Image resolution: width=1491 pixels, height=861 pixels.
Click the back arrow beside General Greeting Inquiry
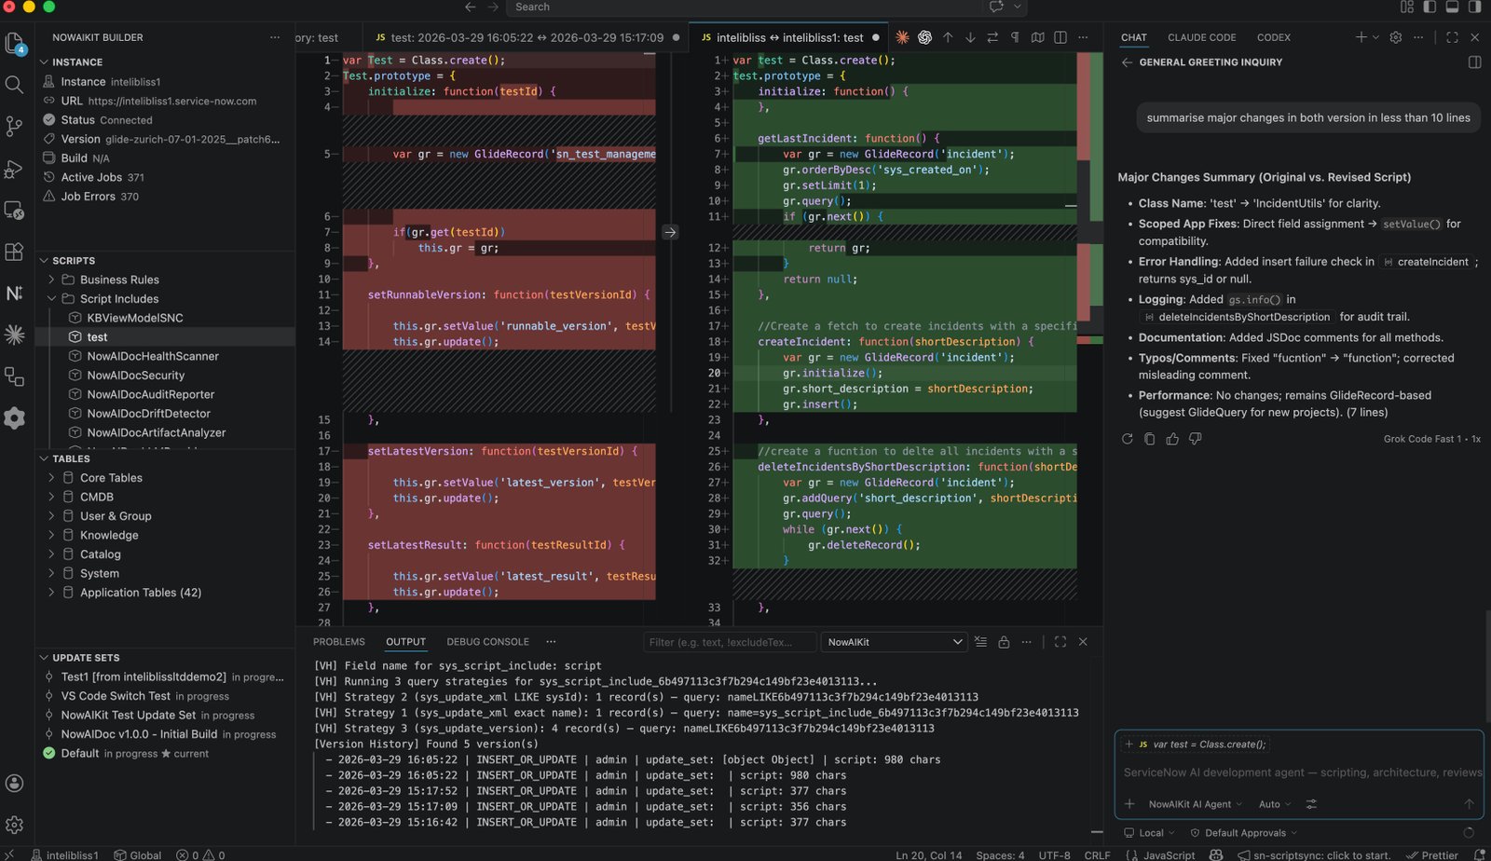tap(1127, 62)
